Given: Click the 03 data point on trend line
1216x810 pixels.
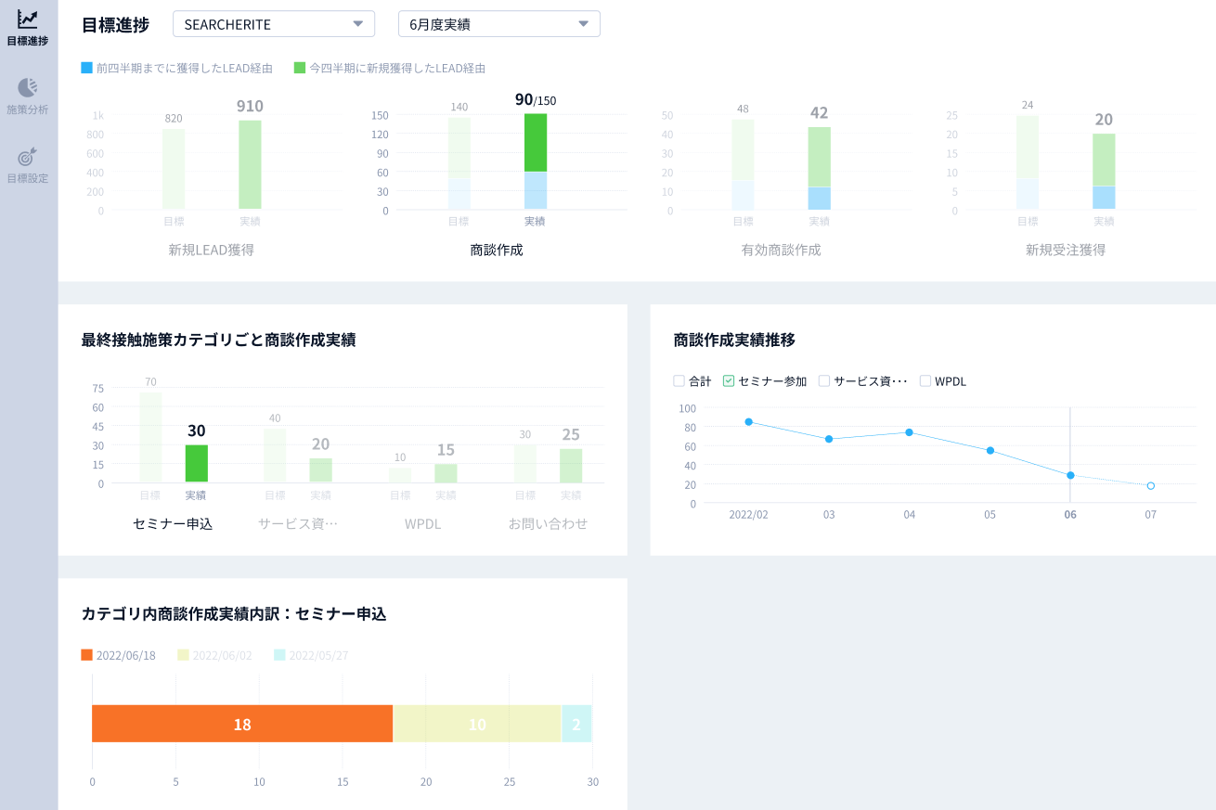Looking at the screenshot, I should pos(829,439).
